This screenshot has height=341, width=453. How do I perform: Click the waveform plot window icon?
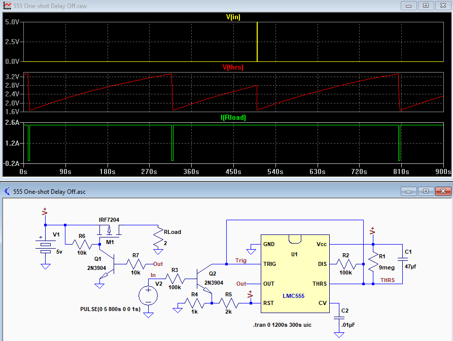tap(7, 6)
